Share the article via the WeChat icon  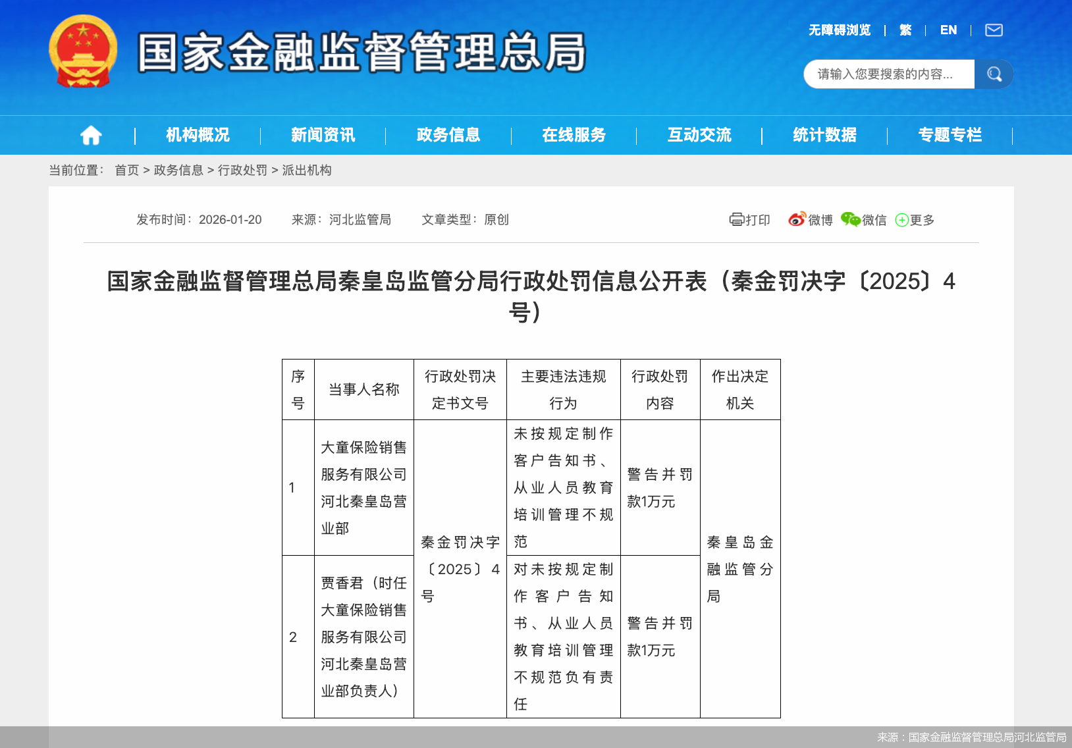coord(850,220)
